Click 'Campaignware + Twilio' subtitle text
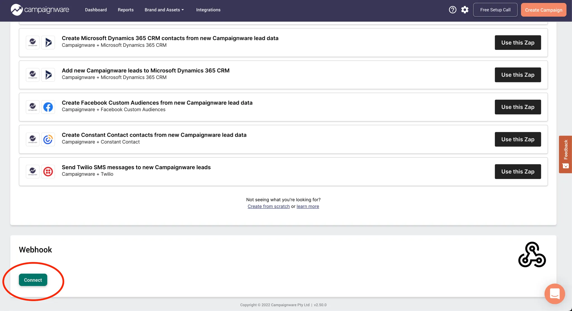This screenshot has height=311, width=572. [x=87, y=174]
